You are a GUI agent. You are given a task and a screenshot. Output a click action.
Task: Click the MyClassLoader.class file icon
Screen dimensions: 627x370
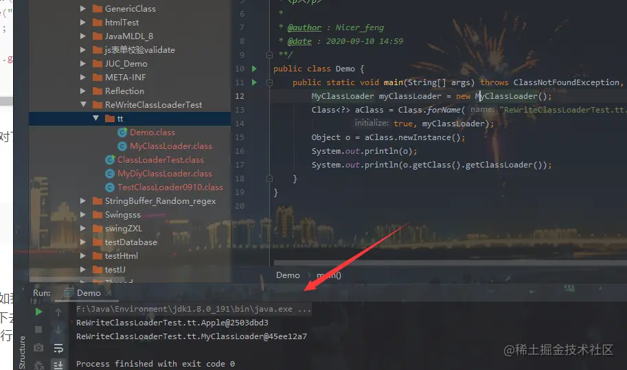[122, 146]
